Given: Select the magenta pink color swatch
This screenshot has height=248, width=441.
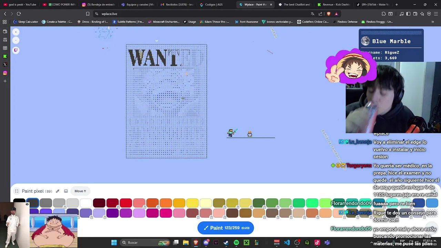Looking at the screenshot, I should 166,213.
